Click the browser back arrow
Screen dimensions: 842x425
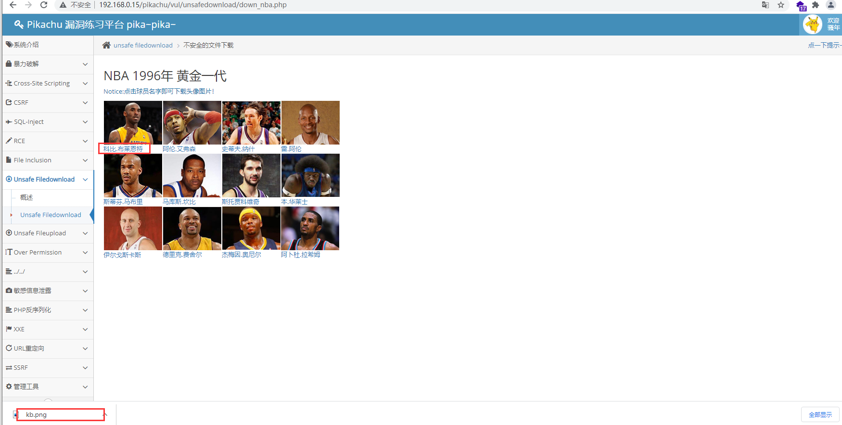coord(13,5)
